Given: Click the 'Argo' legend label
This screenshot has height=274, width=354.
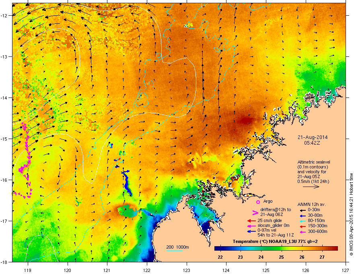Looking at the screenshot, I should (268, 201).
